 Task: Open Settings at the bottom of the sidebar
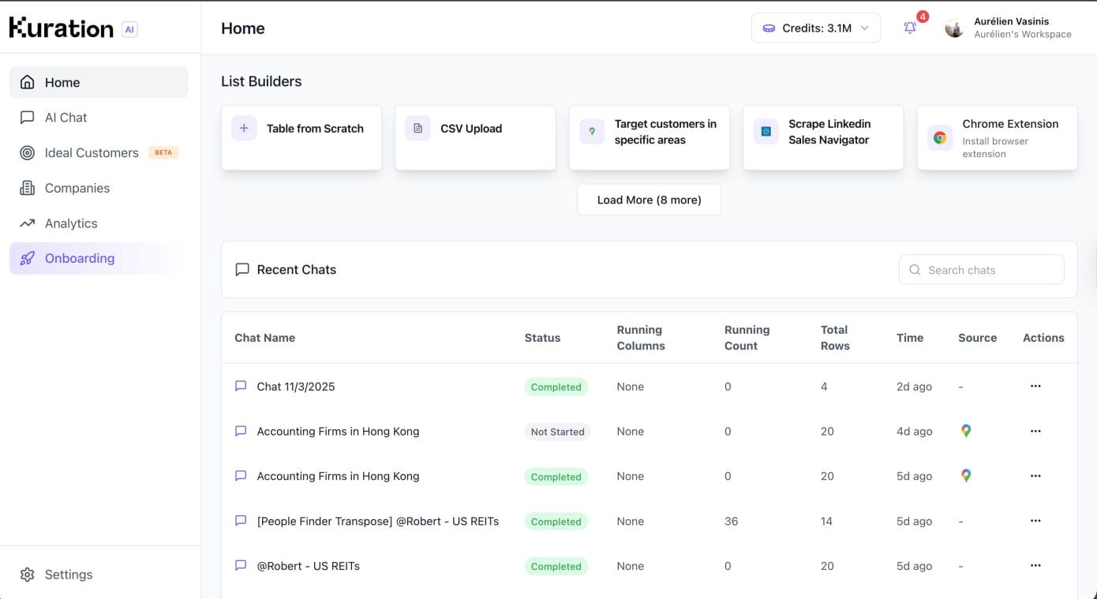[x=69, y=575]
